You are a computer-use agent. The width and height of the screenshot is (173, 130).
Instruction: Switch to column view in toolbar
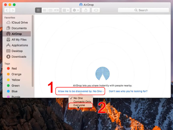coord(50,10)
